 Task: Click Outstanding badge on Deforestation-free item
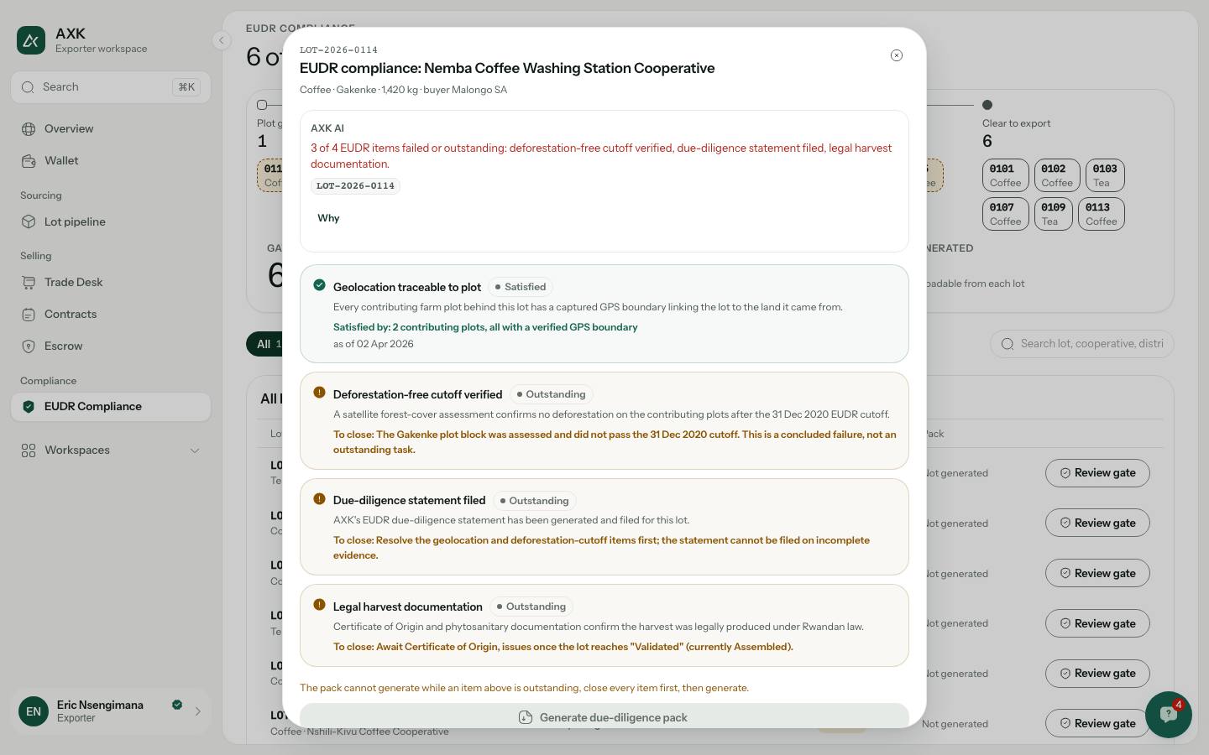[x=552, y=394]
